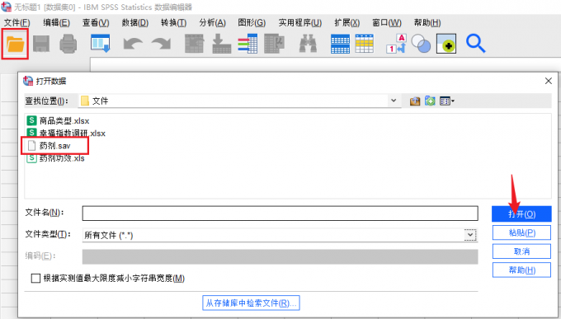Expand the look-in location dropdown

click(394, 101)
